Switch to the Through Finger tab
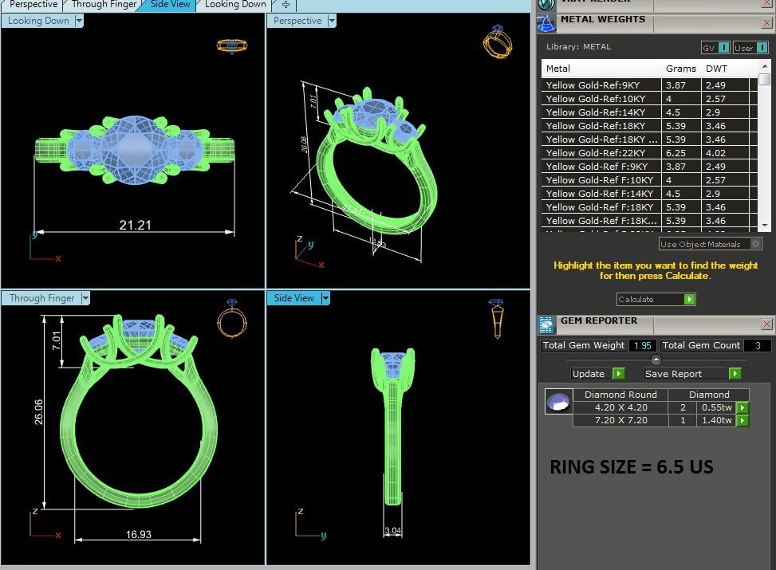This screenshot has width=776, height=570. [105, 5]
